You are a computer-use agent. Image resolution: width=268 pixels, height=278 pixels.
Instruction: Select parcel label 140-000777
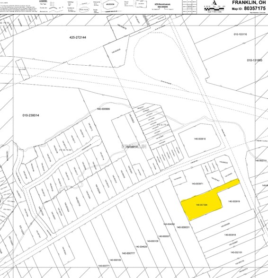[x=128, y=253]
